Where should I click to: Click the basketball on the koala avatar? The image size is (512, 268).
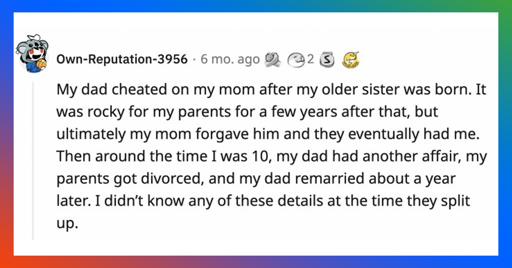[x=41, y=64]
